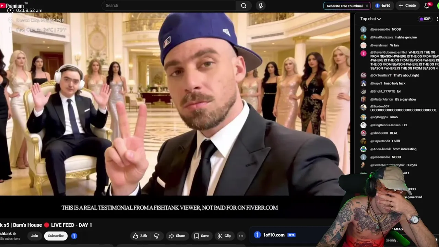Click "That's about right" chat message
The image size is (439, 247).
tap(406, 75)
